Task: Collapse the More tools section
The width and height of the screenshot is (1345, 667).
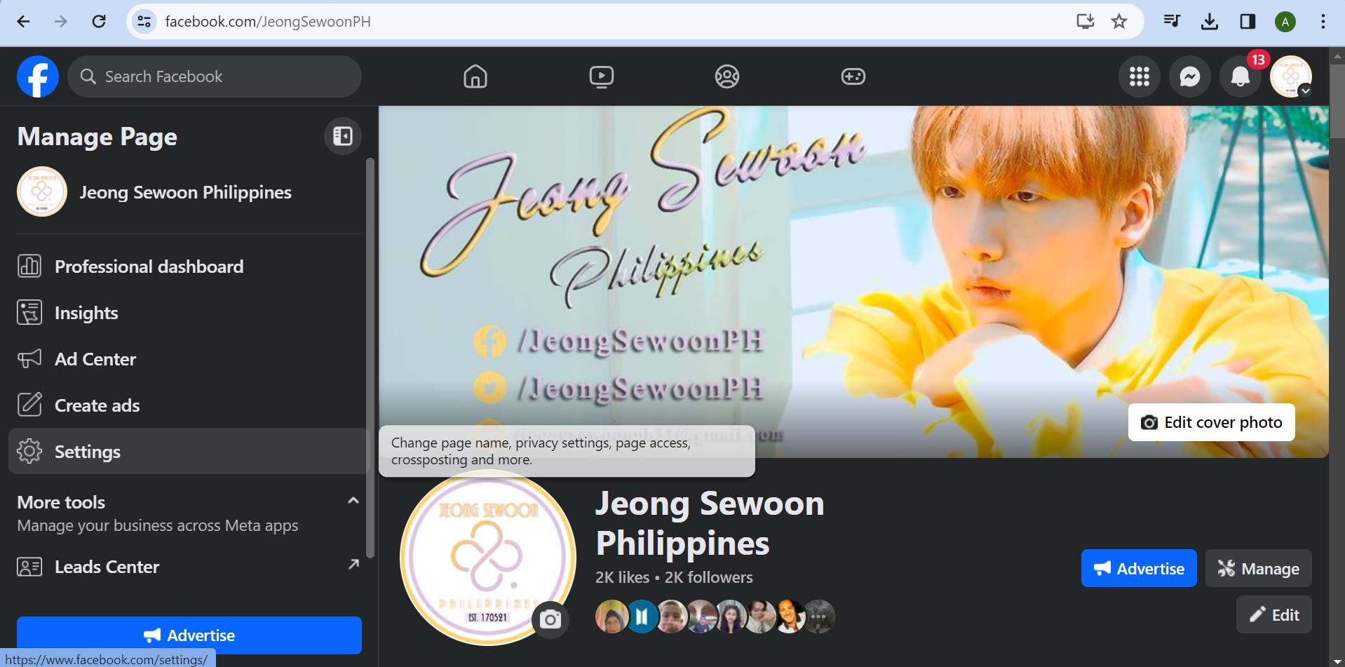Action: (x=353, y=501)
